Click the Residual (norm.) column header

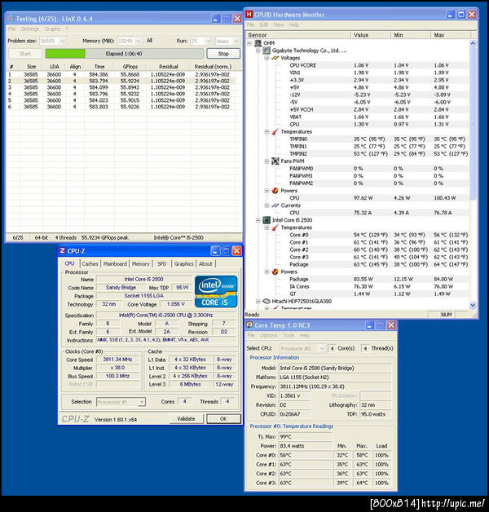[213, 66]
